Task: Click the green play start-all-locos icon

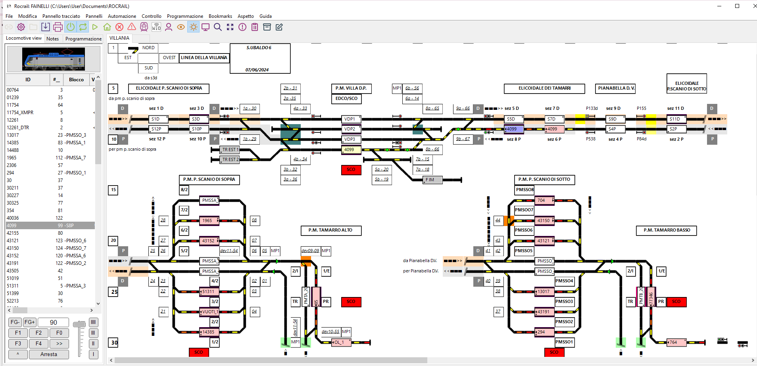Action: tap(95, 27)
